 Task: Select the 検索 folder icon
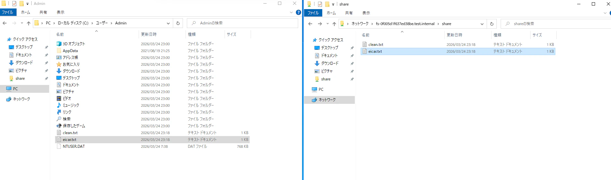click(59, 119)
